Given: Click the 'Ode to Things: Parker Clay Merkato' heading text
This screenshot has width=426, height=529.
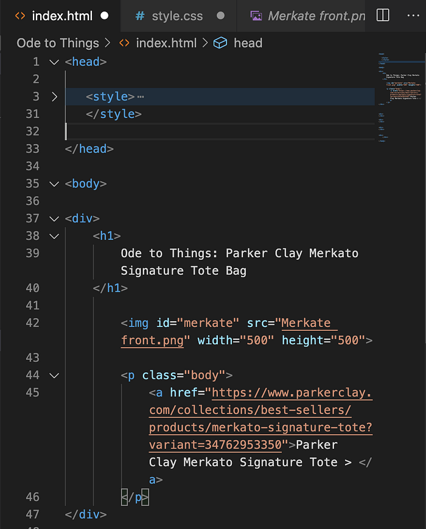Looking at the screenshot, I should 239,254.
